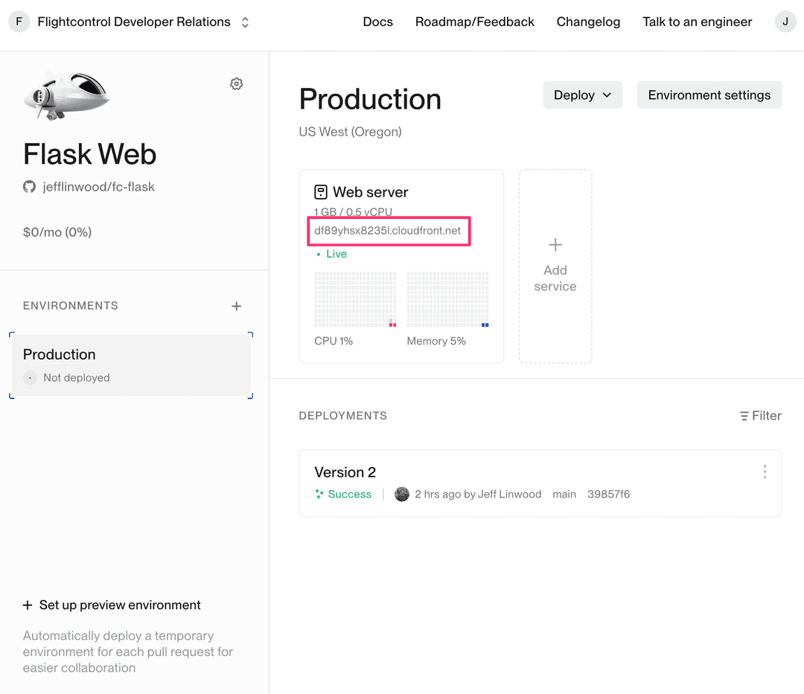Click Set up preview environment
The height and width of the screenshot is (694, 804).
(x=112, y=605)
